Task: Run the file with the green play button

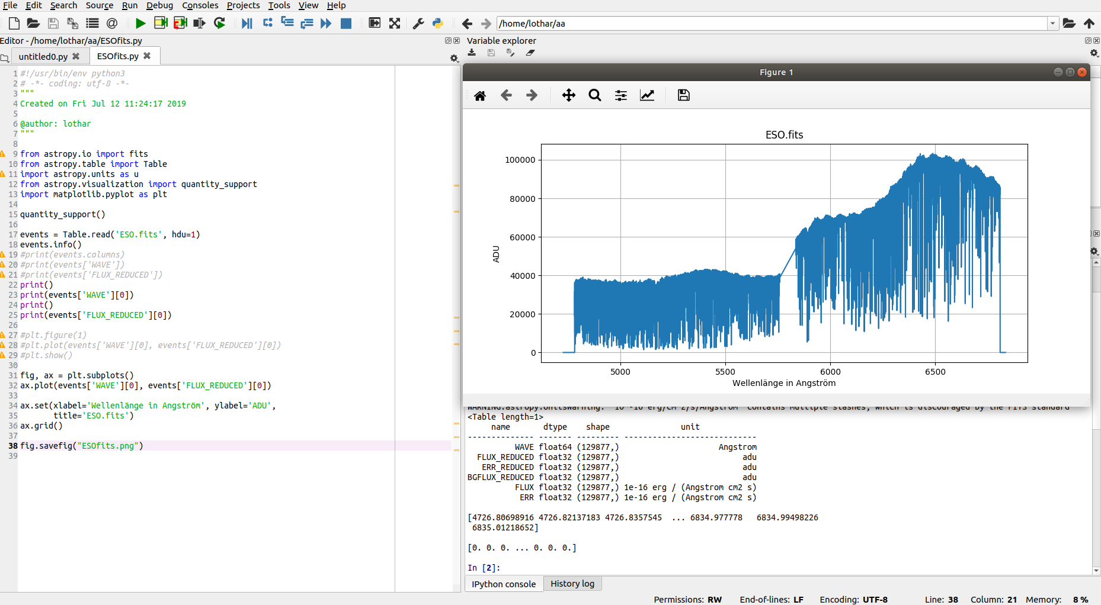Action: 140,24
